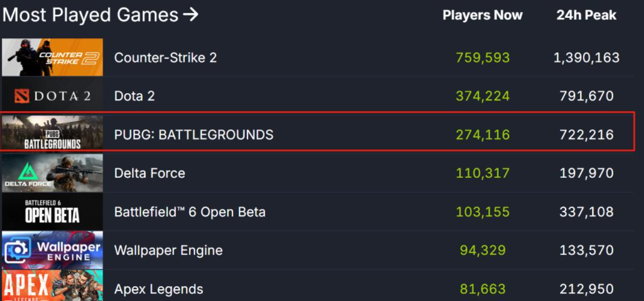
Task: Click the Wallpaper Engine title text
Action: [x=168, y=251]
